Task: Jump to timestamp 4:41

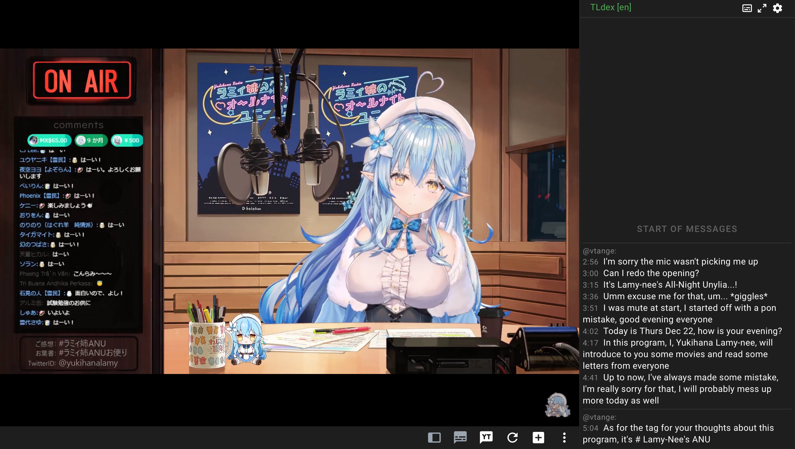Action: point(590,378)
